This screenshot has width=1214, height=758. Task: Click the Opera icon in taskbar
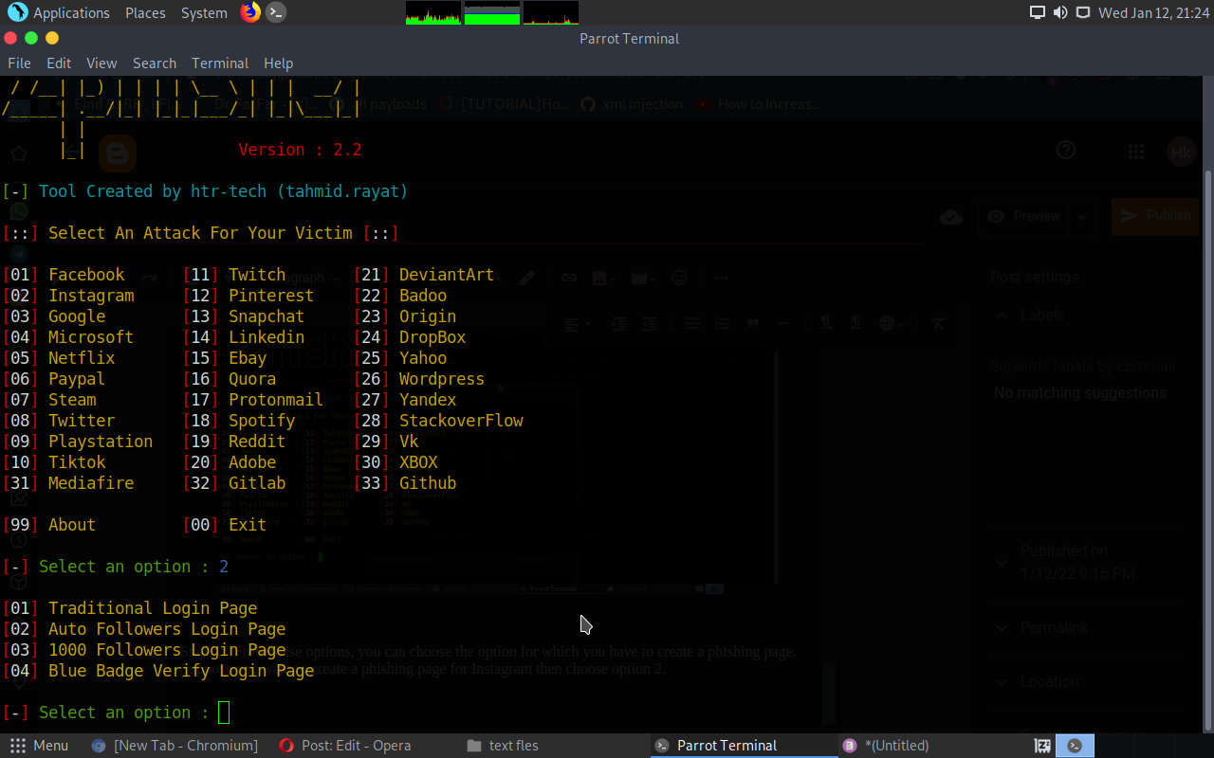[x=286, y=746]
